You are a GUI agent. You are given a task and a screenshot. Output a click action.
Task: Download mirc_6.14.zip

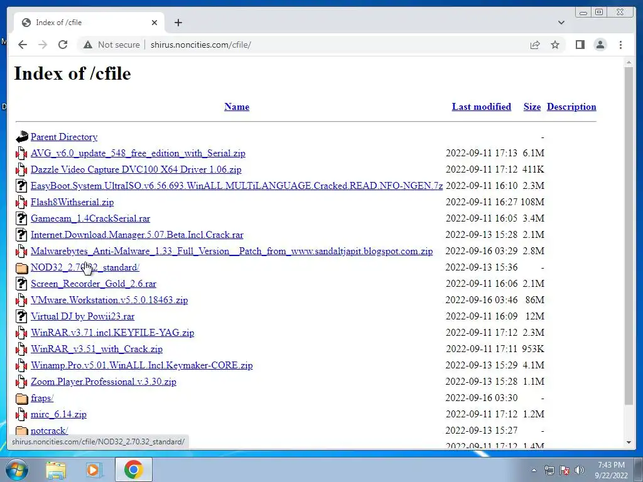click(58, 414)
